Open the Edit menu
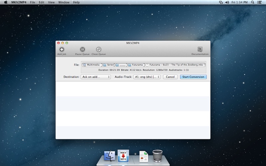Viewport: 266px width, 166px height. [x=42, y=2]
